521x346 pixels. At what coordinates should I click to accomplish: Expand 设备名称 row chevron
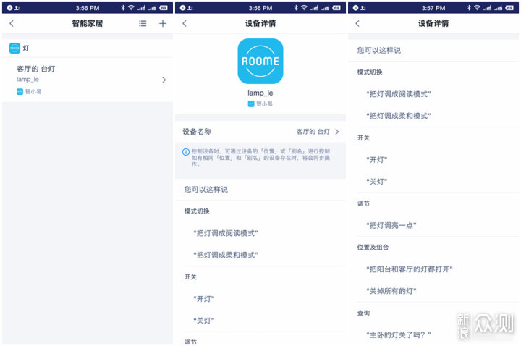coord(336,132)
